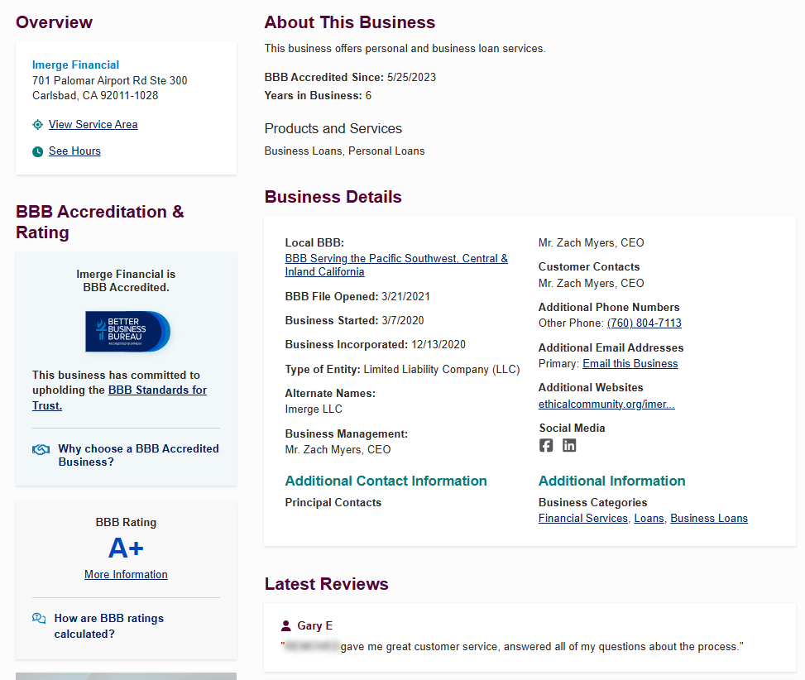Click How are BBB ratings calculated?
The image size is (805, 680).
pos(109,626)
